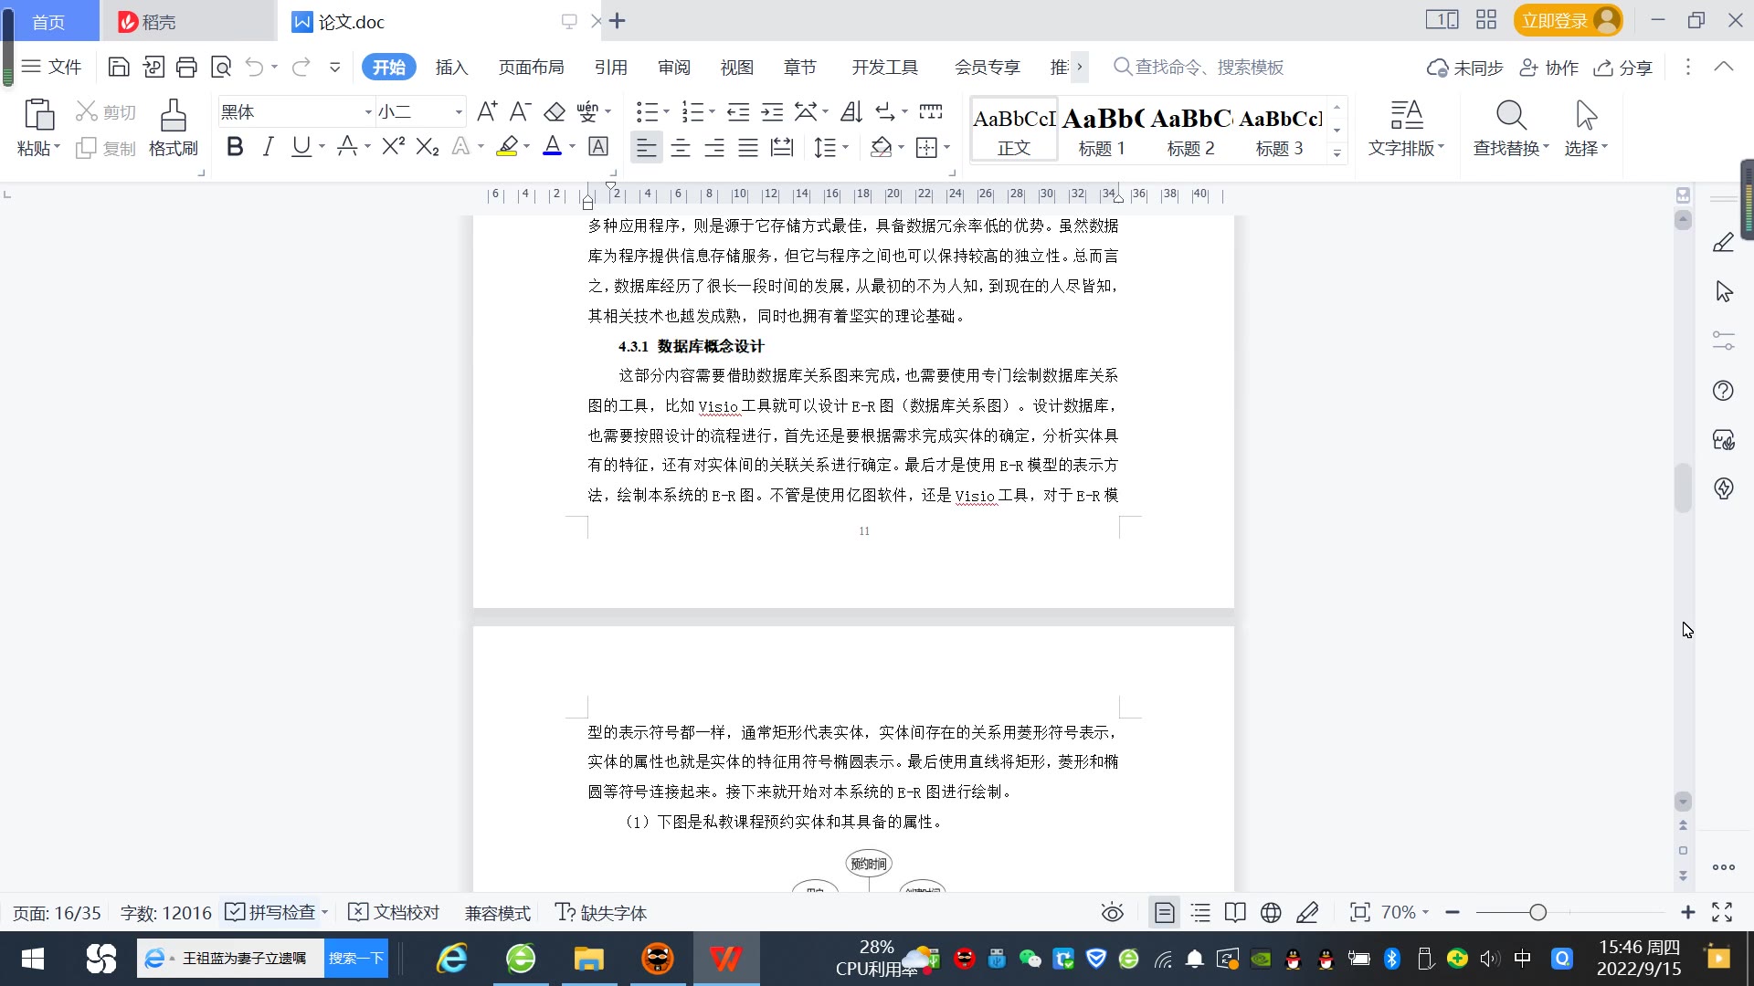The width and height of the screenshot is (1754, 986).
Task: Increase paragraph indent icon
Action: click(x=773, y=112)
